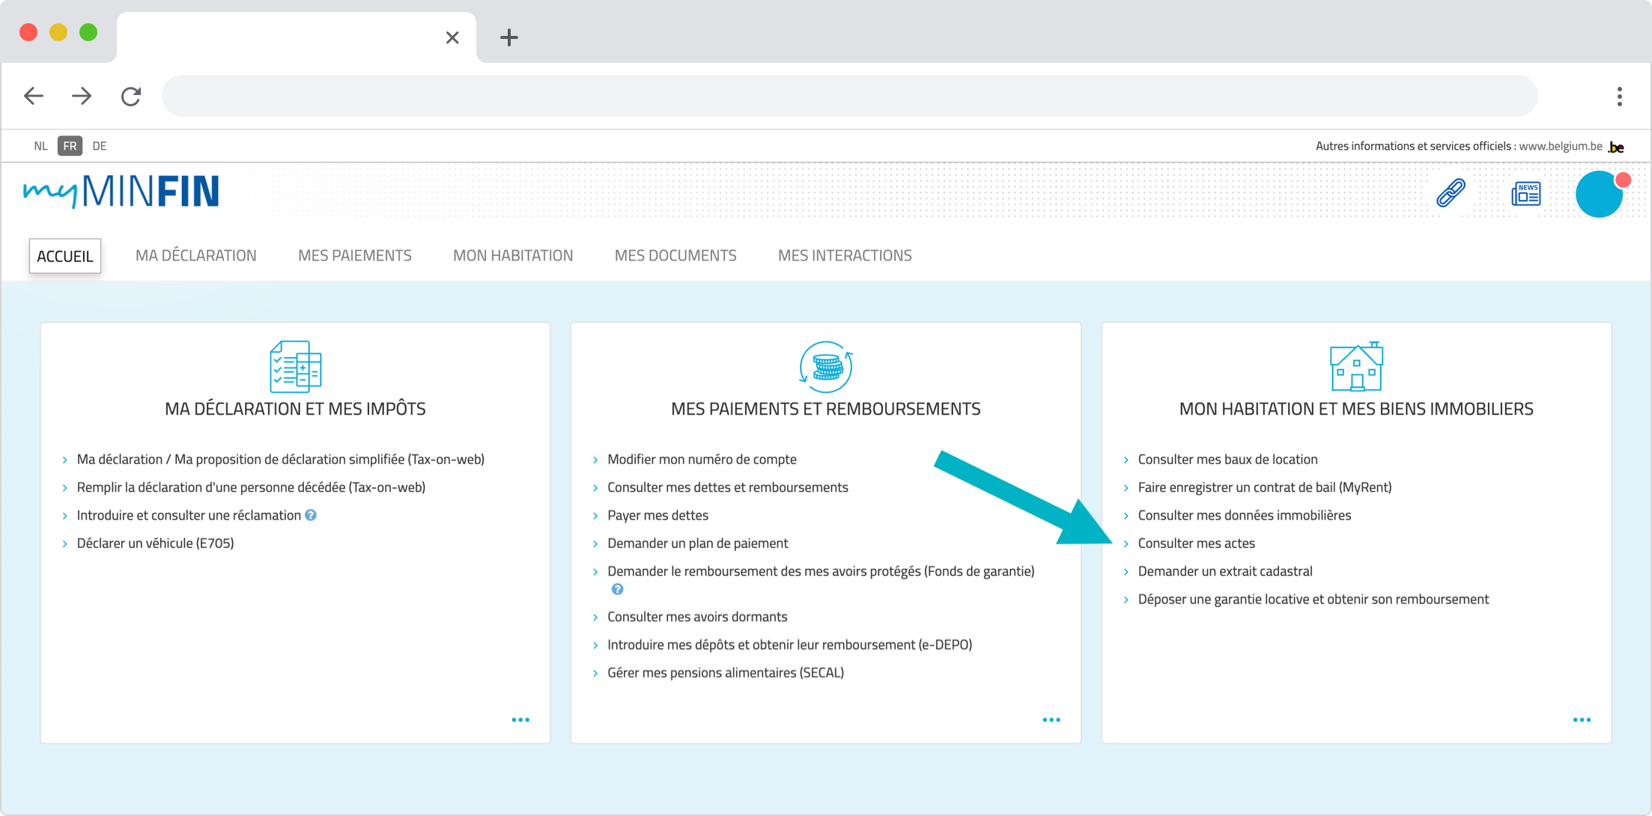Close the current browser tab
Viewport: 1652px width, 816px height.
[x=452, y=37]
